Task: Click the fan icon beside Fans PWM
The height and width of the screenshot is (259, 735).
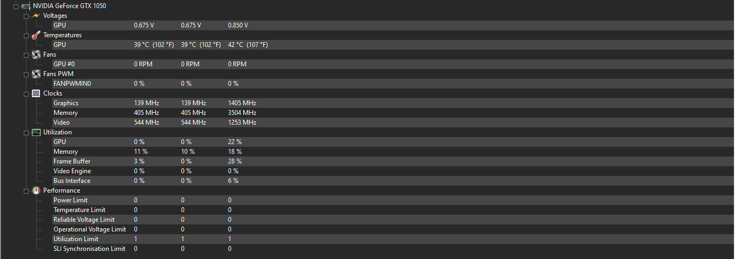Action: tap(36, 74)
